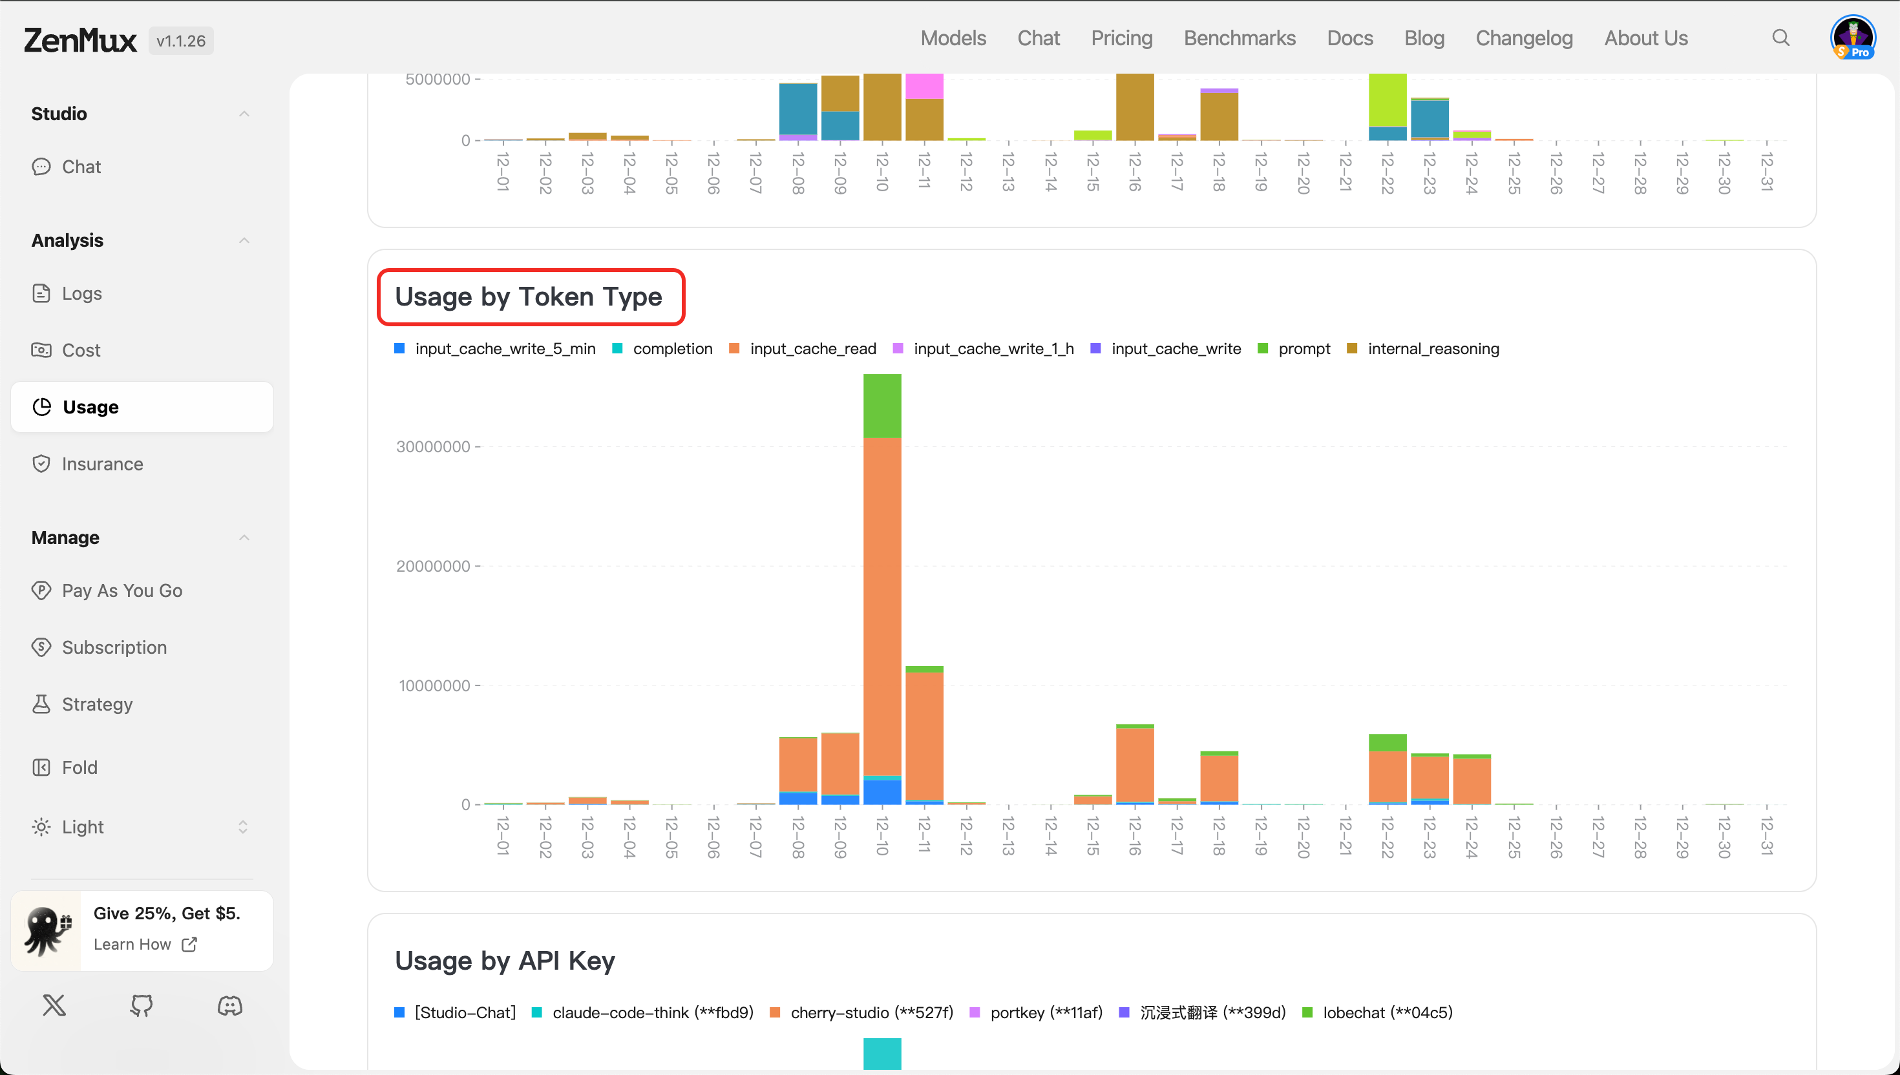The height and width of the screenshot is (1075, 1900).
Task: Toggle the prompt legend series
Action: pyautogui.click(x=1304, y=348)
